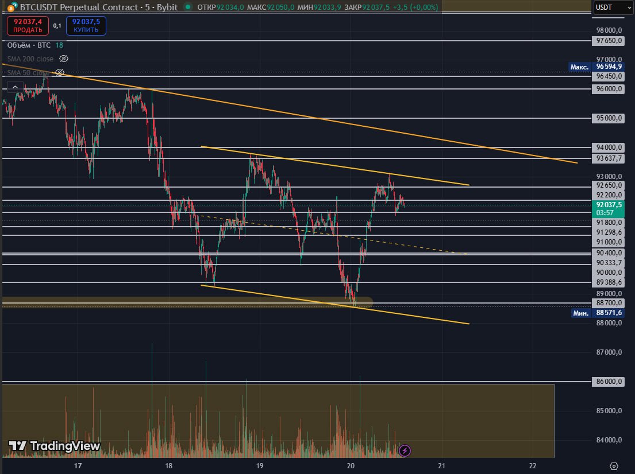The width and height of the screenshot is (635, 474).
Task: Select the Объём BTC volume indicator label
Action: pos(30,45)
